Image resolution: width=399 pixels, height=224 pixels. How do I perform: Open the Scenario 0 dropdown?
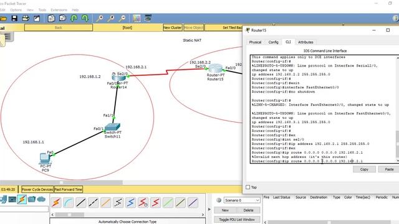coord(242,200)
